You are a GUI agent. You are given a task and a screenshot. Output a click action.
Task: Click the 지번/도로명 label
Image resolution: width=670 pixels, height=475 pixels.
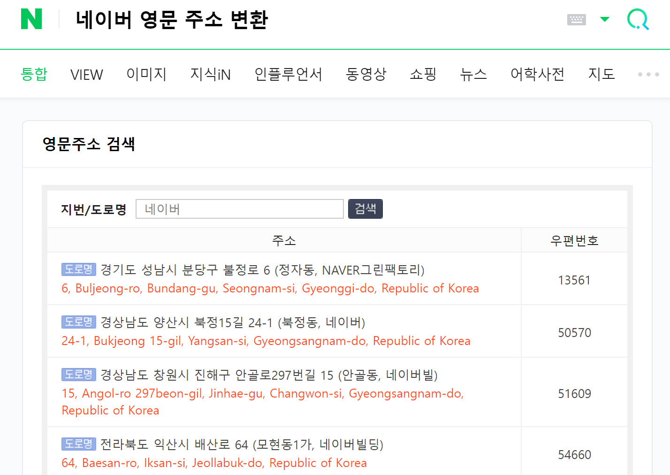(94, 209)
